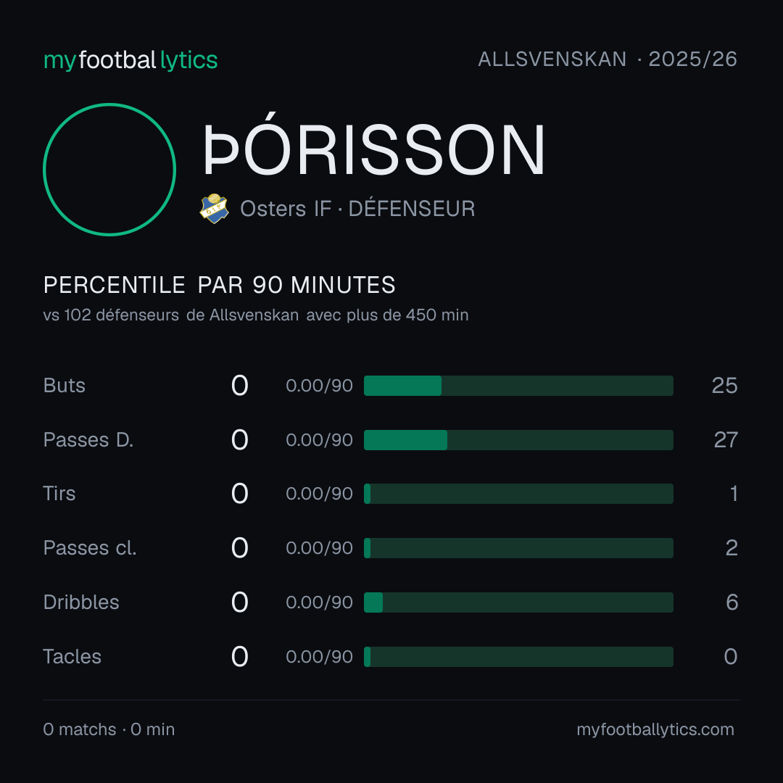783x783 pixels.
Task: Open the myfootballytics.com footer link
Action: 655,729
